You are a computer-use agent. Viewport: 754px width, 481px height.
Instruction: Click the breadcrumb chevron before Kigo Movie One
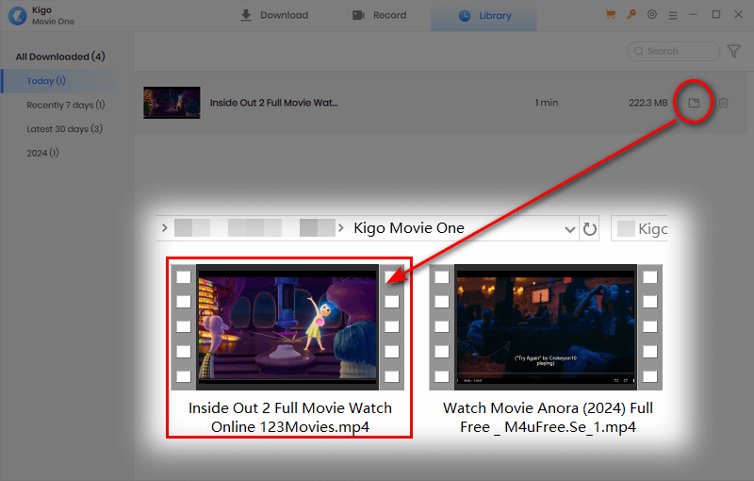point(341,227)
